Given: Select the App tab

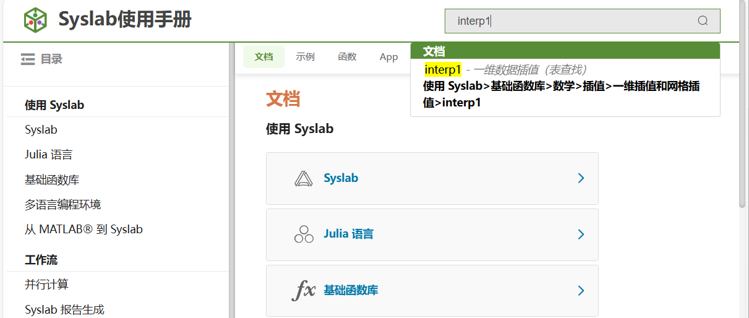Looking at the screenshot, I should [388, 57].
